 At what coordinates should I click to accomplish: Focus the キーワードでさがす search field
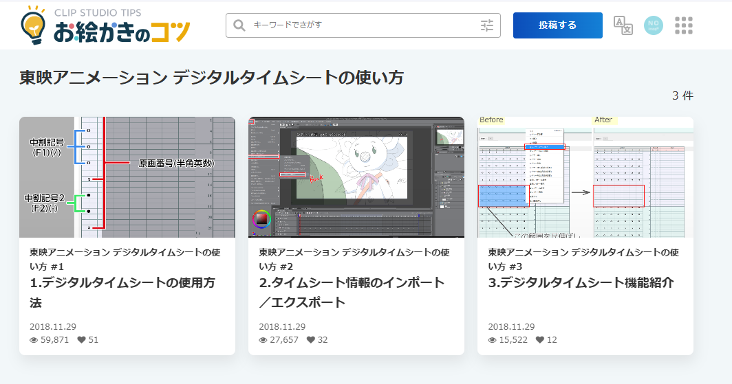pos(363,25)
